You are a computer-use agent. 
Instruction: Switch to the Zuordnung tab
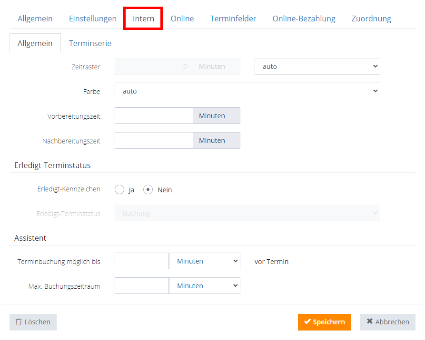pyautogui.click(x=371, y=19)
